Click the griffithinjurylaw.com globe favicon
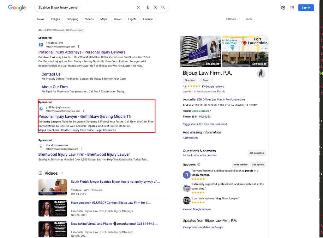Viewport: 323px width, 238px height. pyautogui.click(x=41, y=109)
